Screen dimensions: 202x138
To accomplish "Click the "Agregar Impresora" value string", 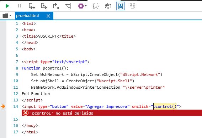I will click(x=107, y=106).
